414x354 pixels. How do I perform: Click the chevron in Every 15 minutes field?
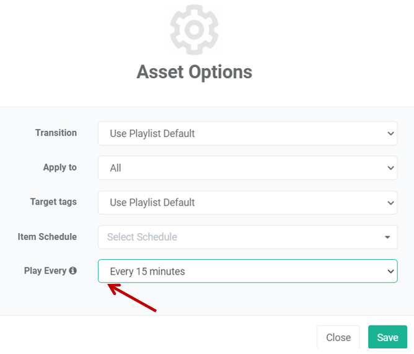390,272
